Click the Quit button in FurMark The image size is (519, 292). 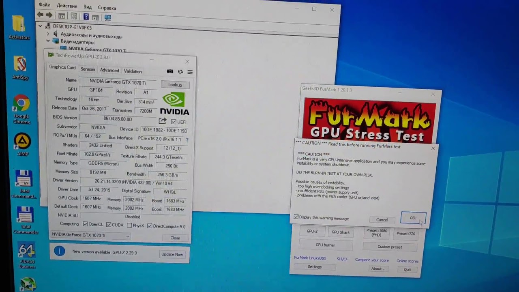[x=407, y=270]
